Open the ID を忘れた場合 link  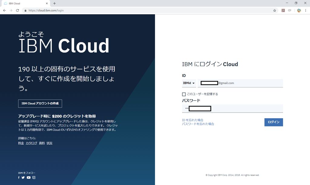193,120
